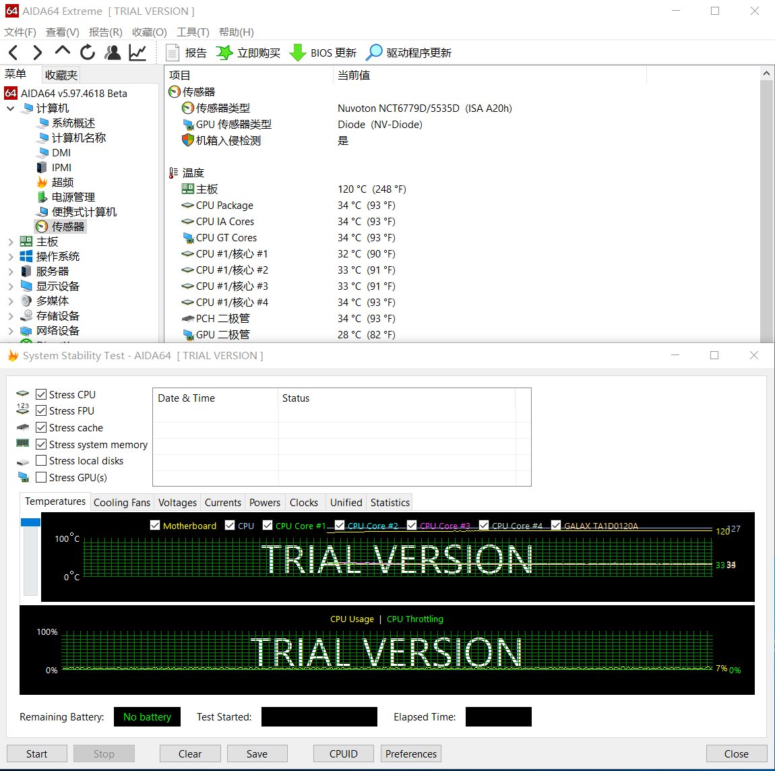The height and width of the screenshot is (771, 775).
Task: Expand the 显示设备 tree node
Action: tap(10, 286)
